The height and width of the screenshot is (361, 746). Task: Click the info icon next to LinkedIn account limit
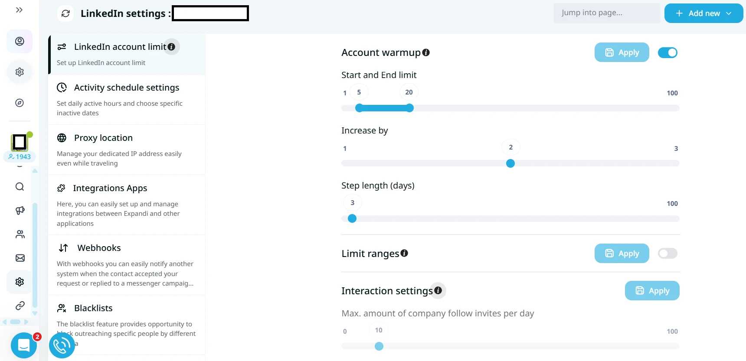coord(171,47)
